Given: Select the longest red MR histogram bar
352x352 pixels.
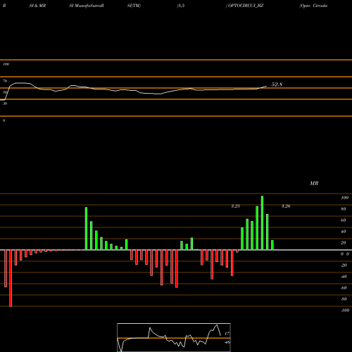Looking at the screenshot, I should point(11,278).
